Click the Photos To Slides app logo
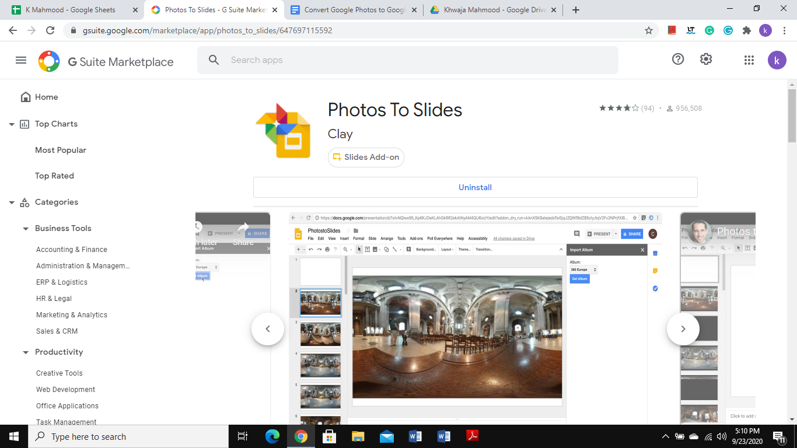Viewport: 797px width, 448px height. (284, 131)
